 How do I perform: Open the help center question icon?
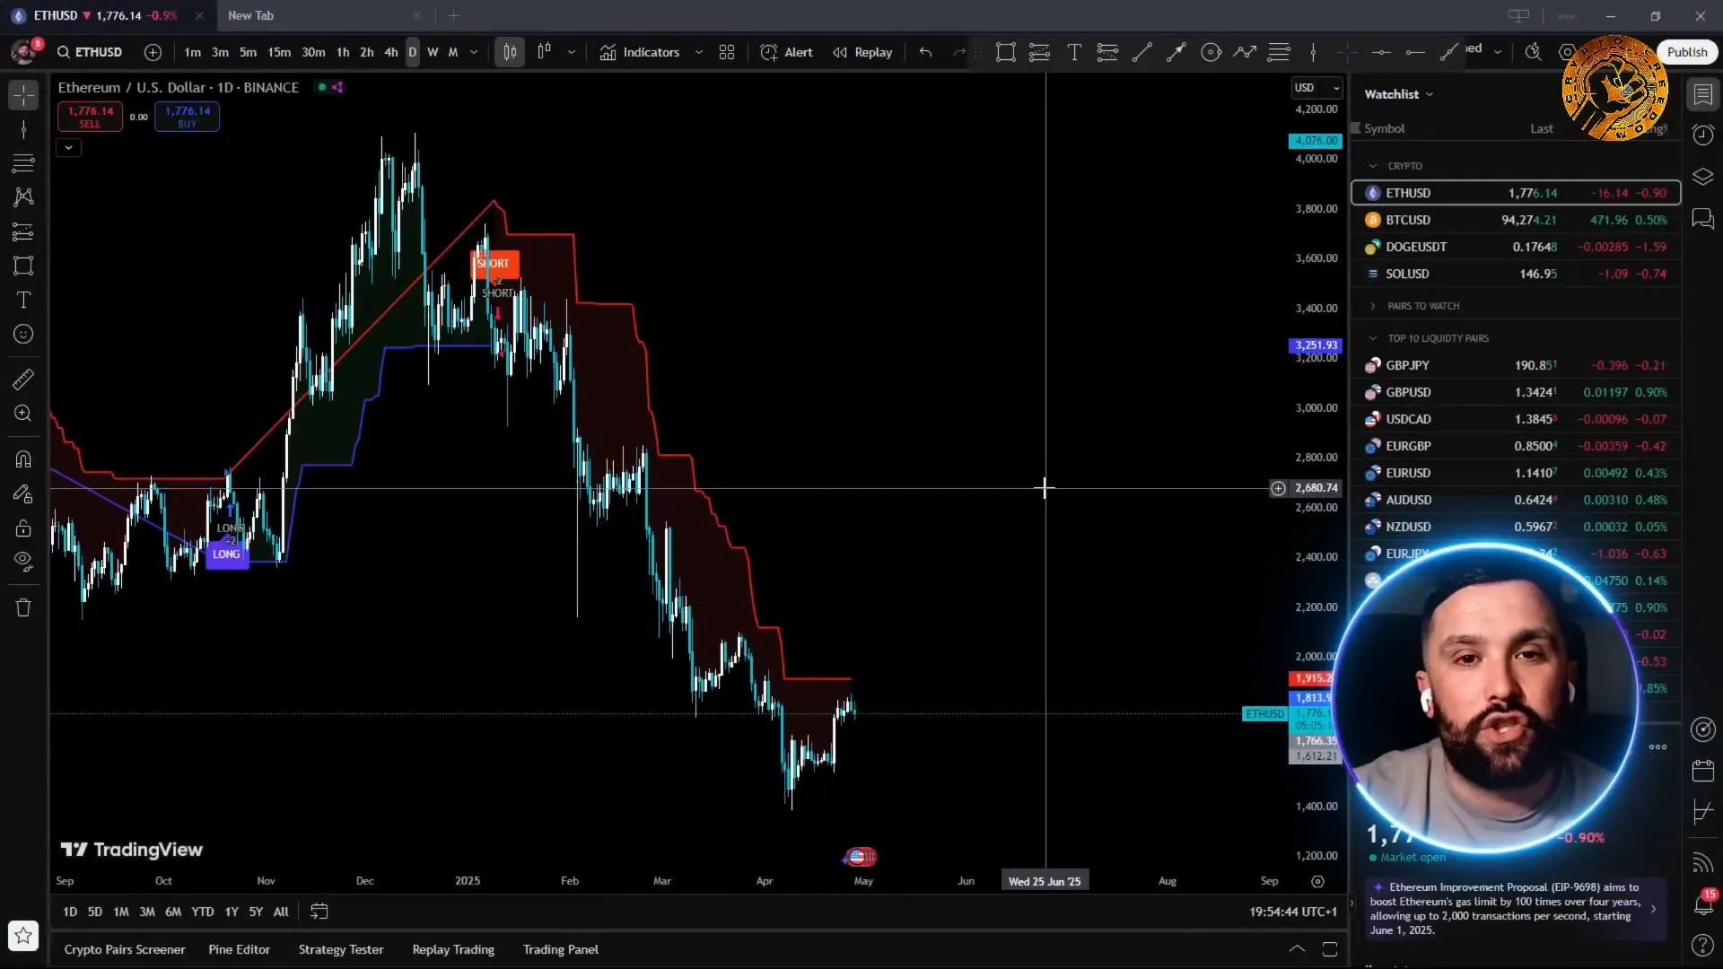1702,945
